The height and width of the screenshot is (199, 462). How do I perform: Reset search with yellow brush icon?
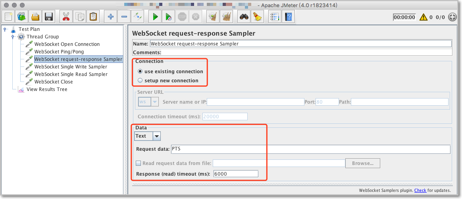point(257,17)
